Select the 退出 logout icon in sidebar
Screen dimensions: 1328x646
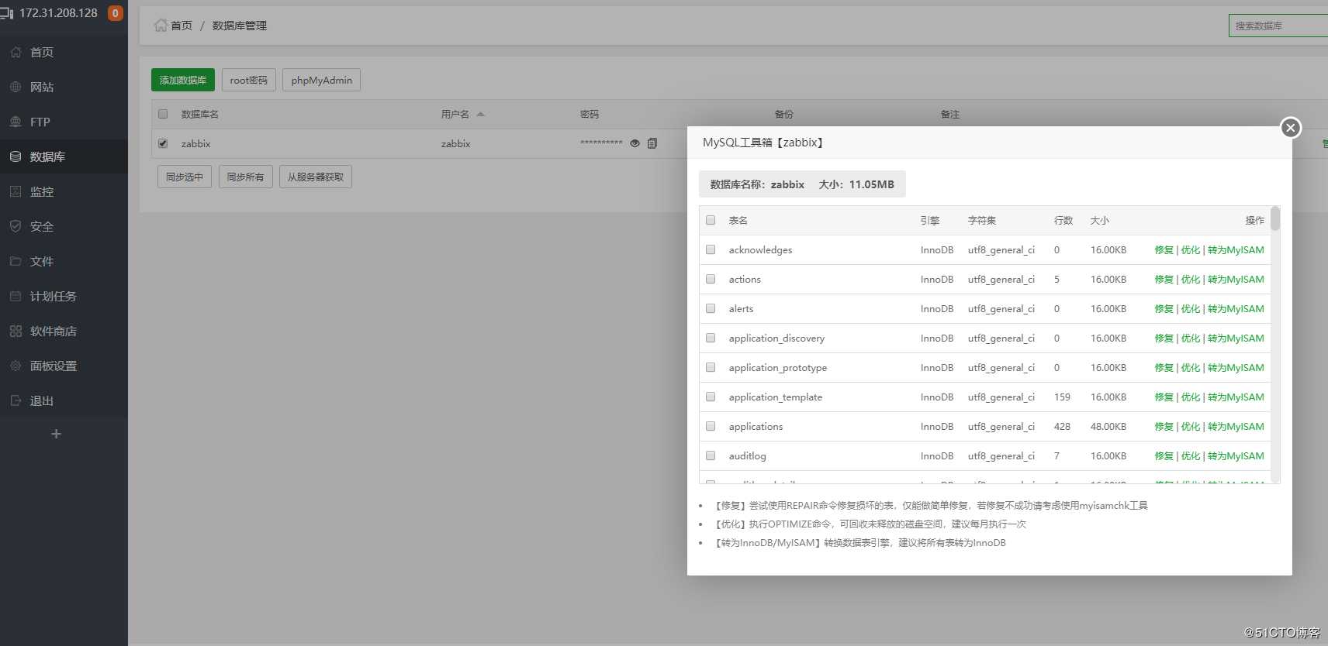pos(16,400)
